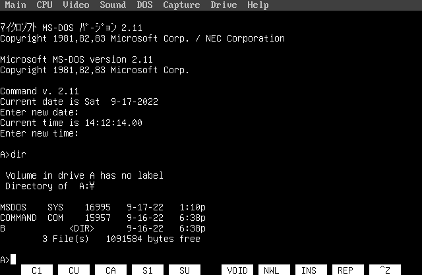Click the '3 File(s)' count
The image size is (422, 275).
tap(66, 239)
